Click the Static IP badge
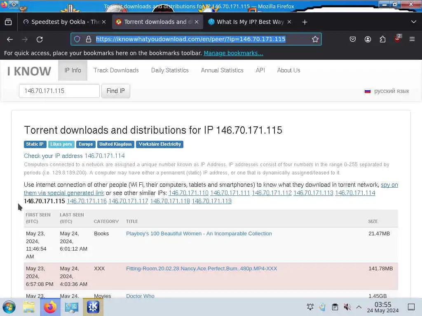 click(35, 144)
